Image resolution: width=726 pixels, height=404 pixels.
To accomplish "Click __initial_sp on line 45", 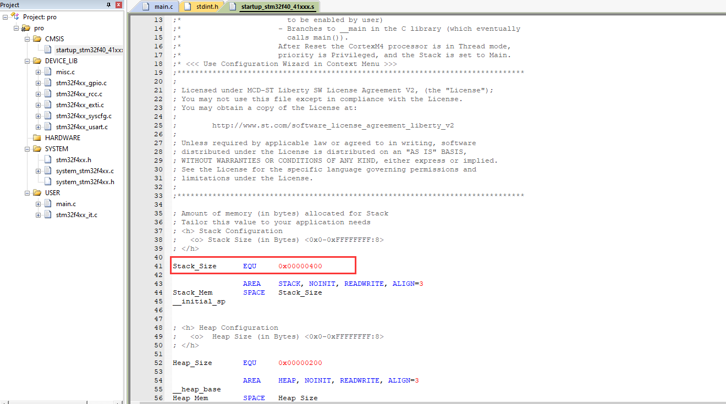I will click(x=199, y=301).
